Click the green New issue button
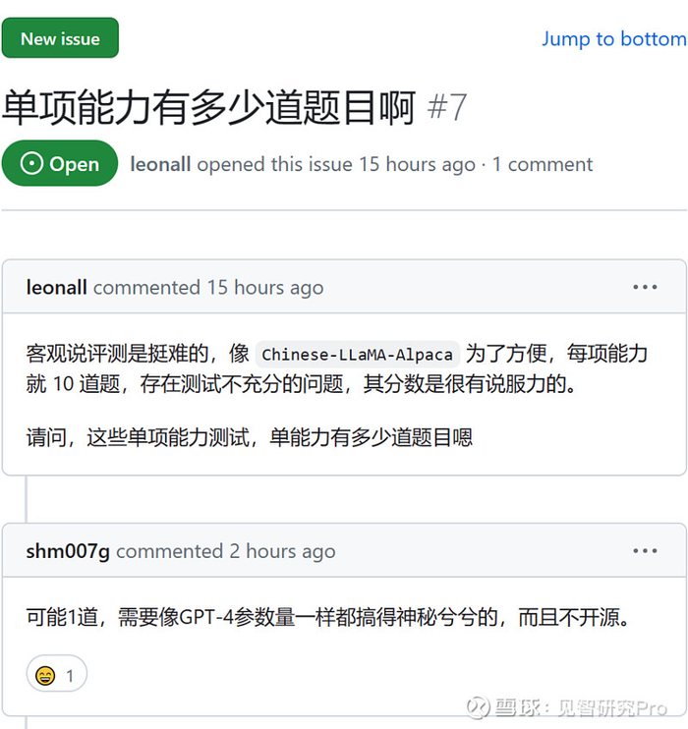The height and width of the screenshot is (729, 688). pyautogui.click(x=60, y=38)
